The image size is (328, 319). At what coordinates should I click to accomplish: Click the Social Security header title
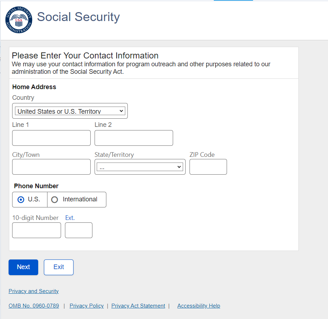click(79, 17)
